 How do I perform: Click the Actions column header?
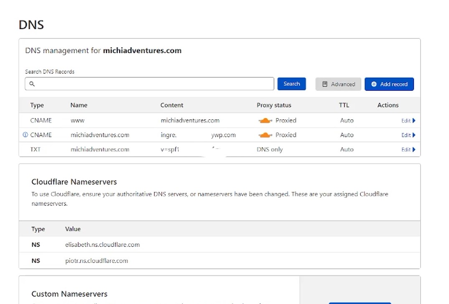[x=388, y=105]
